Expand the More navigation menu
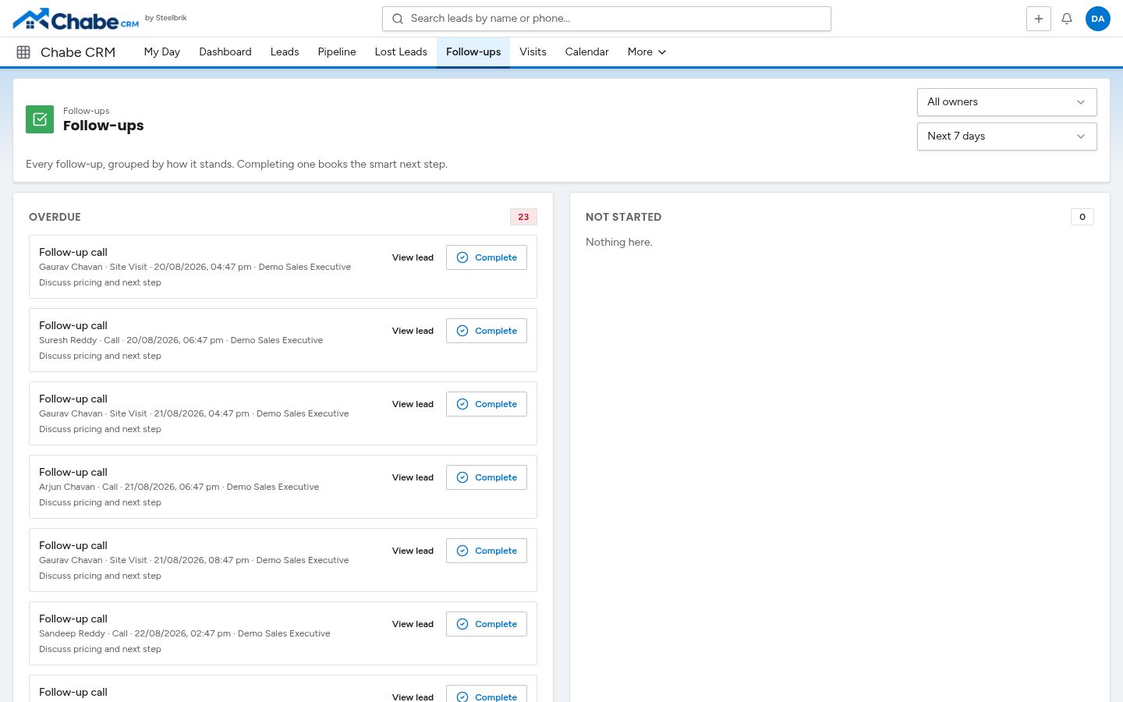The image size is (1123, 702). (x=647, y=52)
